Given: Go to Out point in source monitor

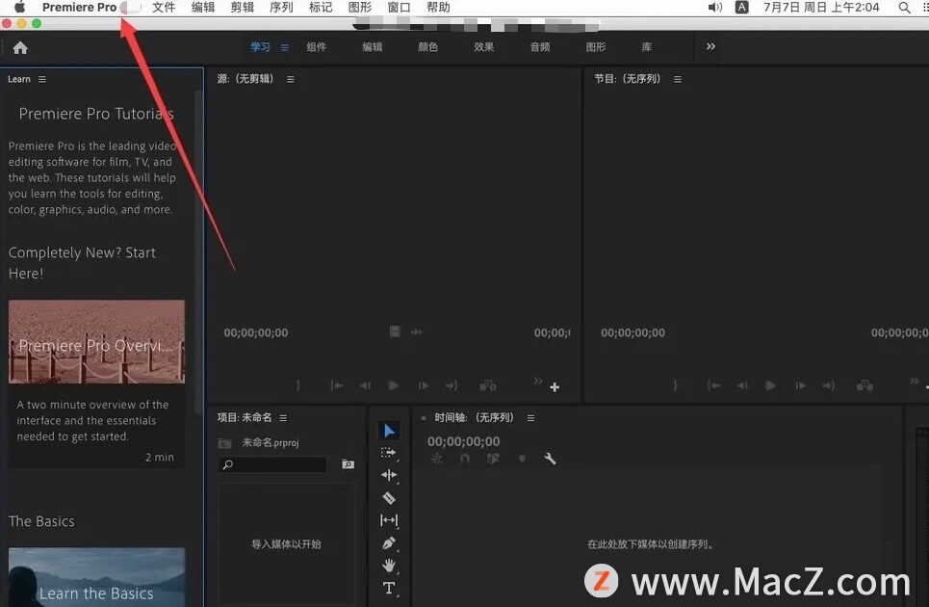Looking at the screenshot, I should (x=452, y=386).
